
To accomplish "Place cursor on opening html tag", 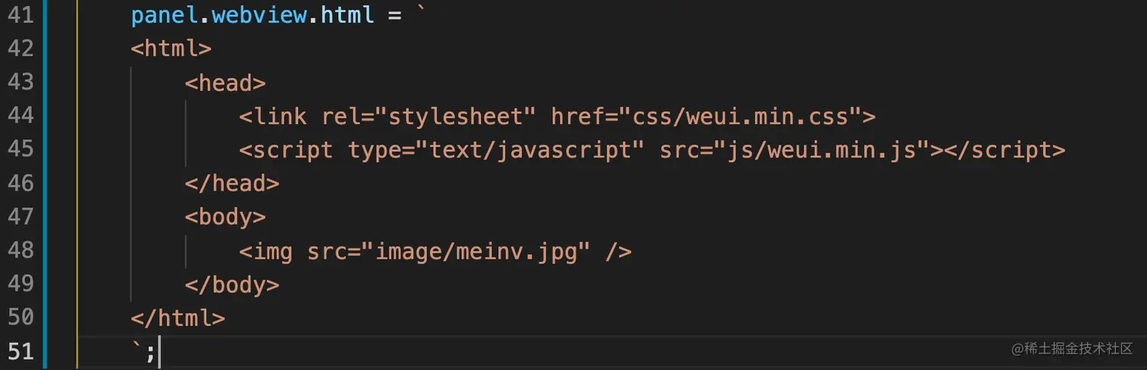I will coord(171,48).
